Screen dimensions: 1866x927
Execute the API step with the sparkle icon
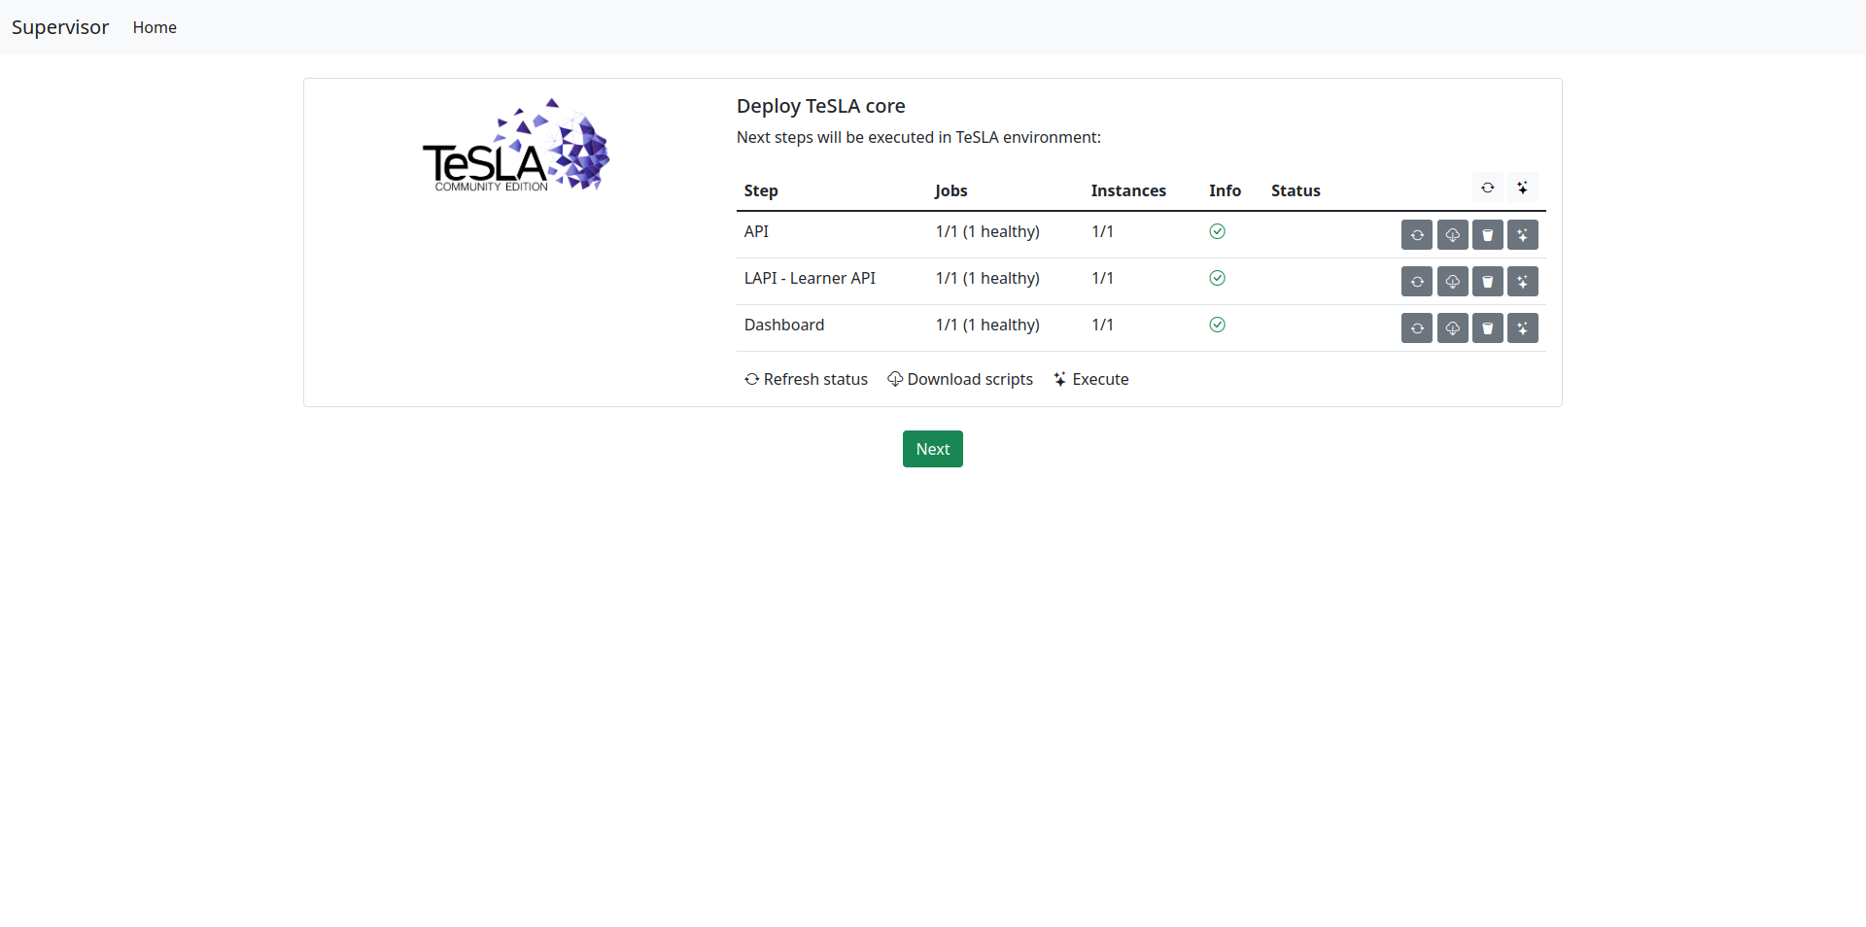(x=1522, y=235)
